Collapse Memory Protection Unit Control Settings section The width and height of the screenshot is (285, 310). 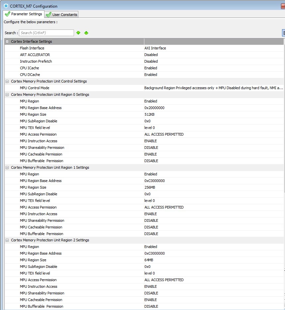(x=7, y=81)
